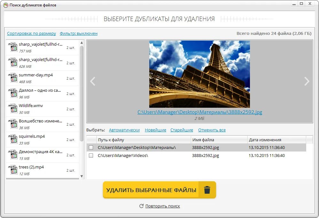Image resolution: width=319 pixels, height=218 pixels.
Task: Click the Даллол video file icon
Action: click(13, 93)
